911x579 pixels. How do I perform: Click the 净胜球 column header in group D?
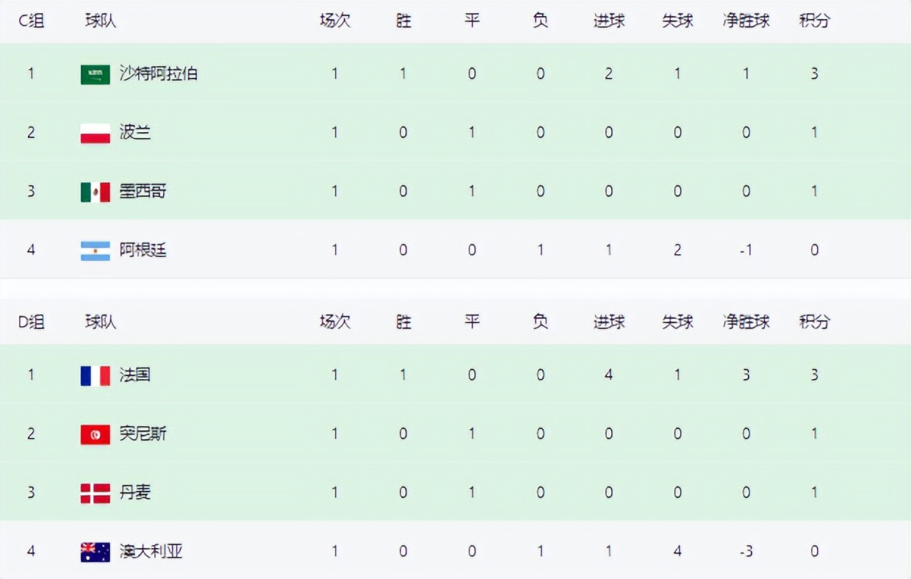[x=746, y=322]
